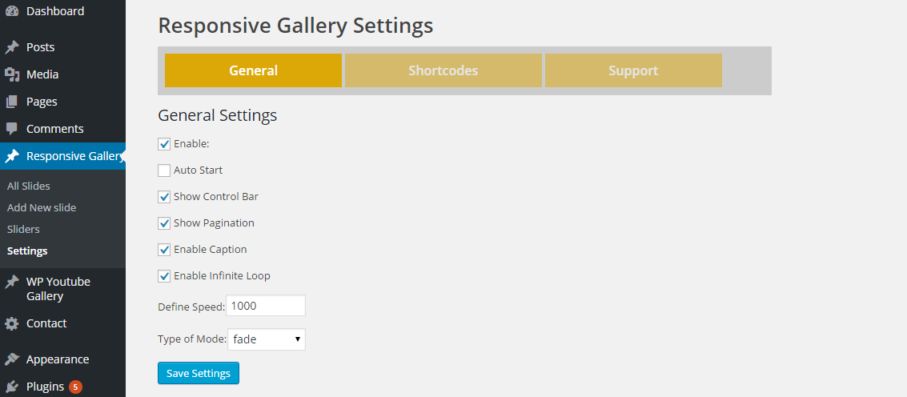This screenshot has width=907, height=397.
Task: Click the Contact gear icon
Action: coord(12,323)
